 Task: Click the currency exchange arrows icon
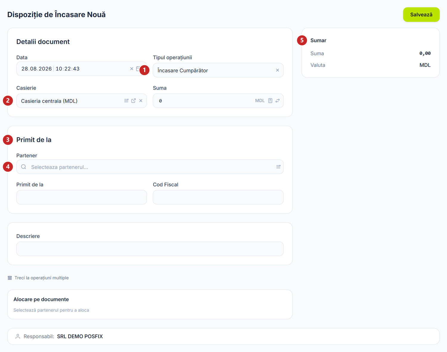click(277, 101)
